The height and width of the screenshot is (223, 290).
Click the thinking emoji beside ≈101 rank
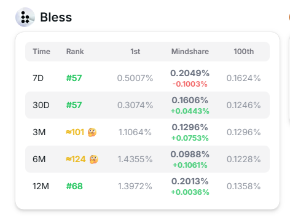[x=92, y=132]
